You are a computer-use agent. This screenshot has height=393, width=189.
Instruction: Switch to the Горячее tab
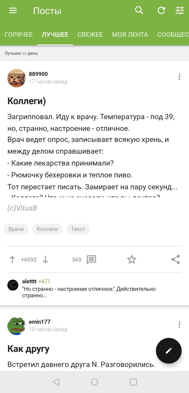pos(19,35)
